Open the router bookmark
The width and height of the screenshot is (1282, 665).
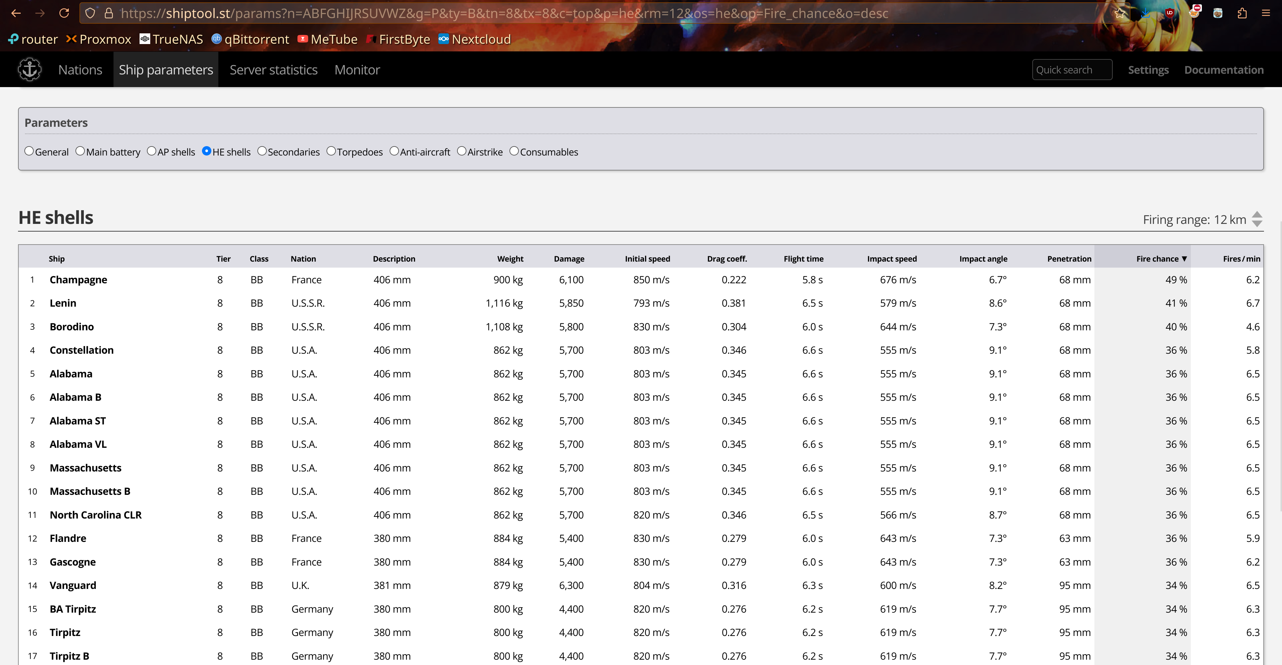(33, 39)
